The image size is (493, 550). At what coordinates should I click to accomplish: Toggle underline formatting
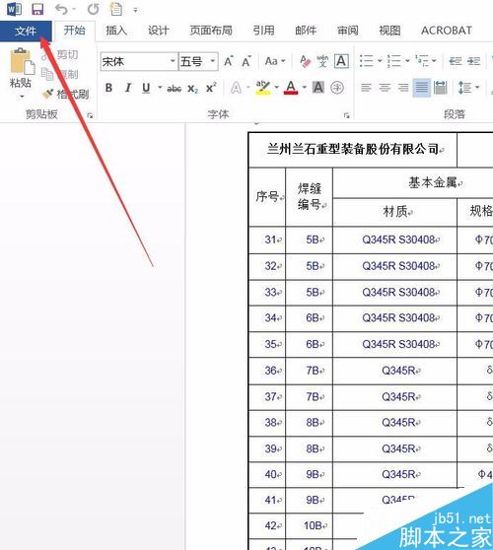146,88
